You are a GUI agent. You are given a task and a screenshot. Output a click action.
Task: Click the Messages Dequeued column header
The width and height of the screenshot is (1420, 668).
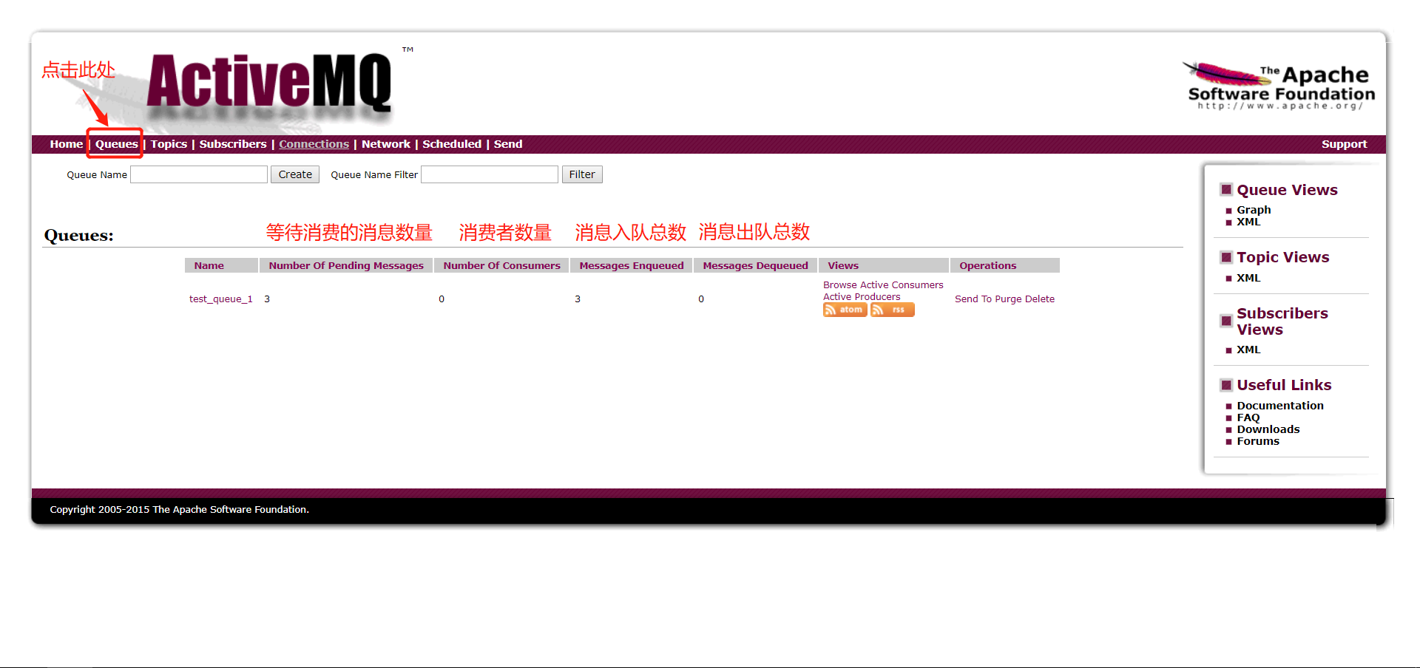click(x=755, y=265)
